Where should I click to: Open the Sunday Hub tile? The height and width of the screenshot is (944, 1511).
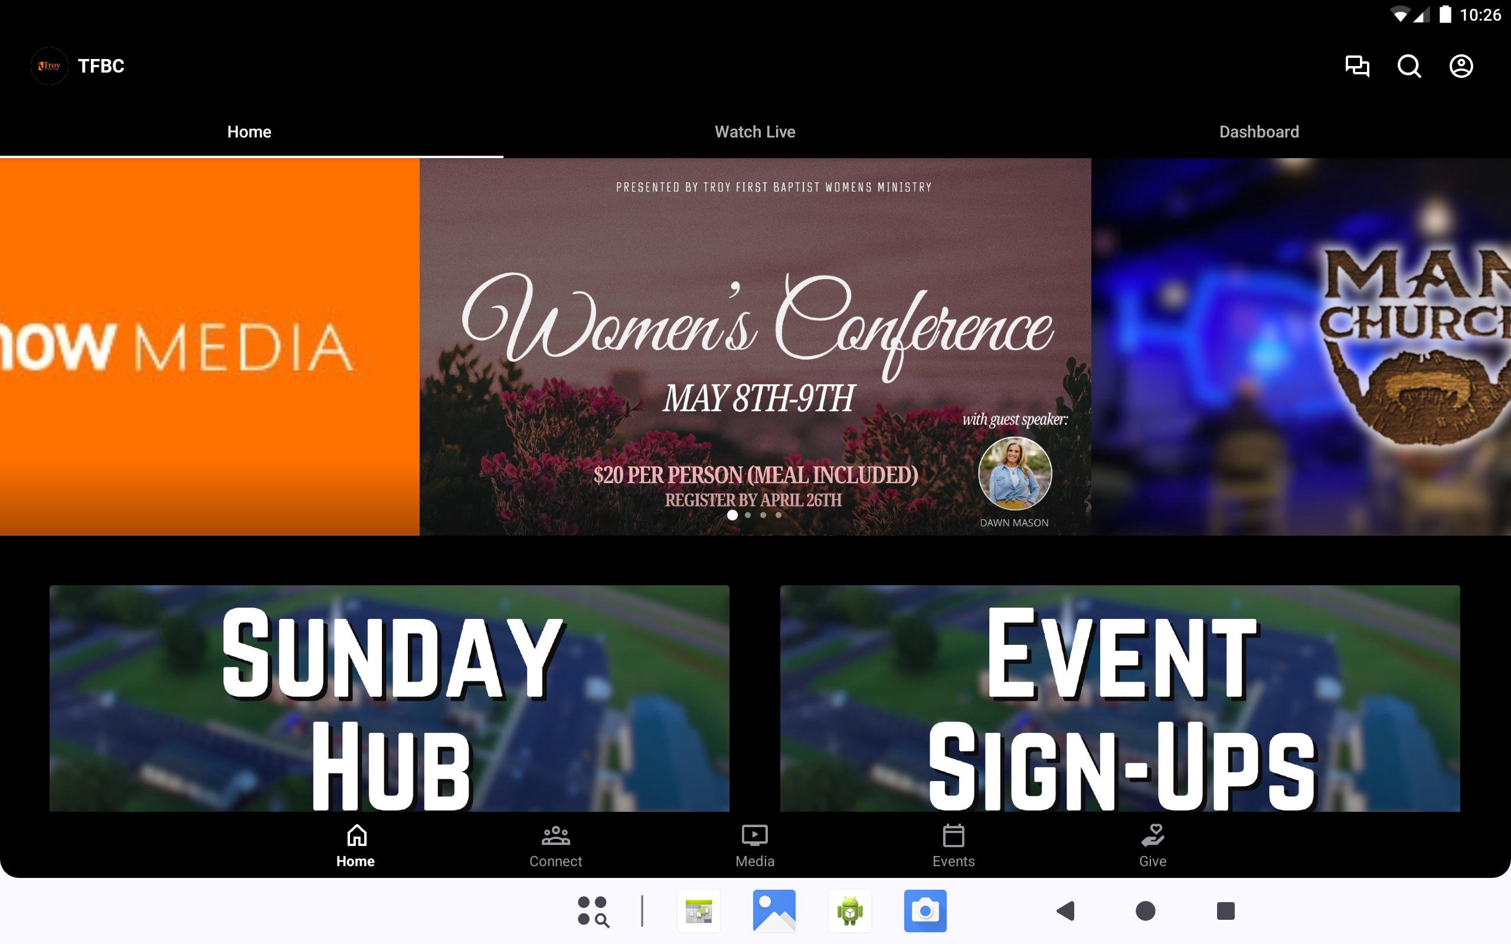(x=389, y=698)
